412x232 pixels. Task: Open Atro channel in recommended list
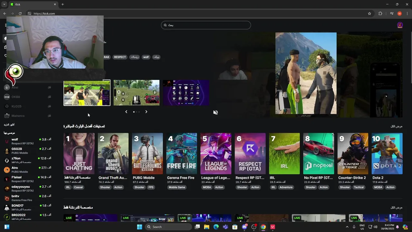[27, 169]
